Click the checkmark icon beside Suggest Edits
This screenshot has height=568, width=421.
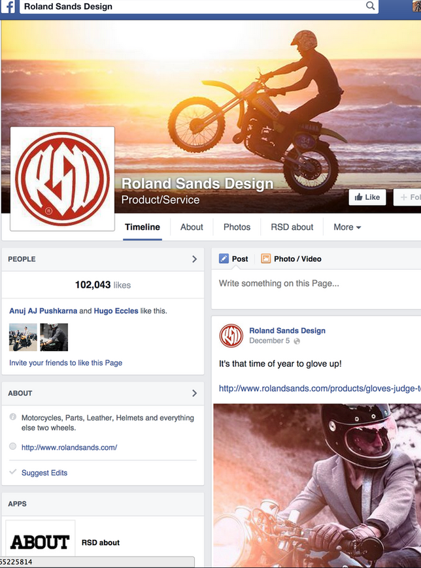12,471
